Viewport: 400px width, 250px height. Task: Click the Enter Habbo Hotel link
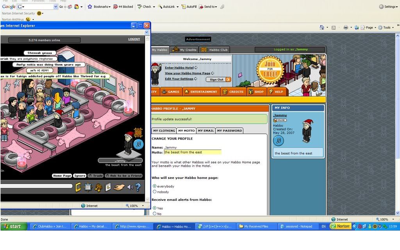tap(179, 68)
